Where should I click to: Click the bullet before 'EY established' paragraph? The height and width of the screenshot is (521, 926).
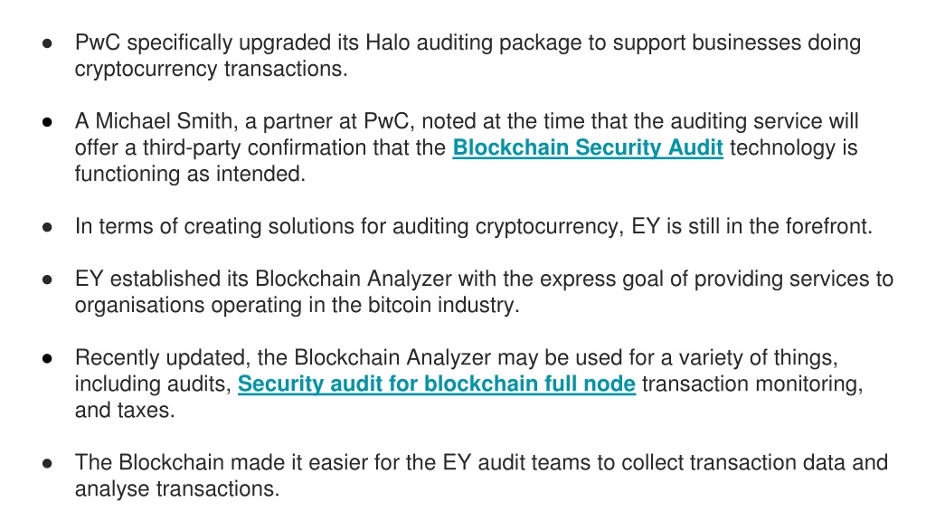click(47, 279)
